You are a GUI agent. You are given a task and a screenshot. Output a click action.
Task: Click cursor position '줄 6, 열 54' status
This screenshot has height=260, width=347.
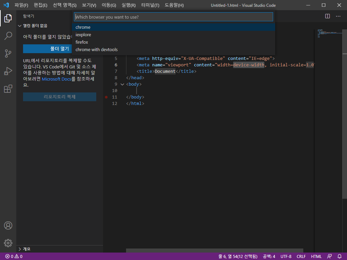(238, 257)
